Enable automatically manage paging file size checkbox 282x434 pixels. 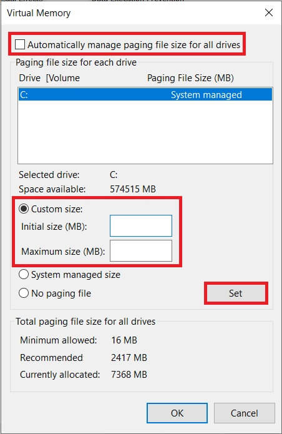click(x=20, y=44)
